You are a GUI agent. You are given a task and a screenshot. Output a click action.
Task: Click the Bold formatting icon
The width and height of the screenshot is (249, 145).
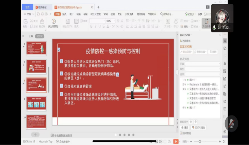click(x=91, y=26)
